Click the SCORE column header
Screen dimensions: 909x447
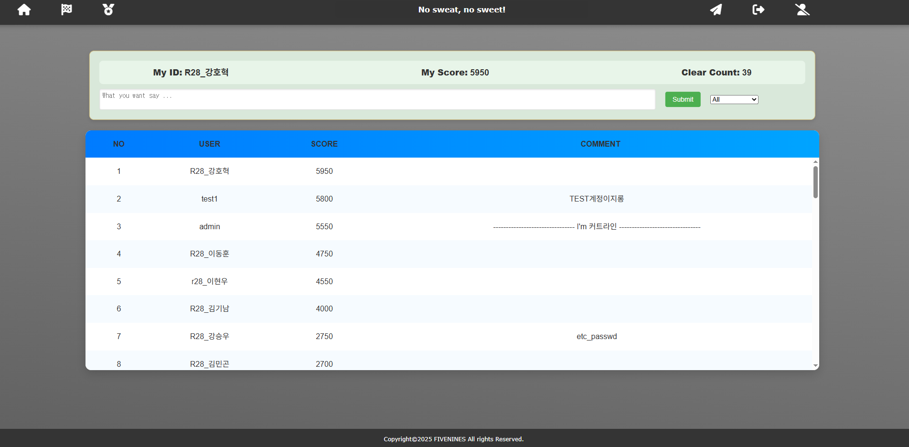click(324, 144)
